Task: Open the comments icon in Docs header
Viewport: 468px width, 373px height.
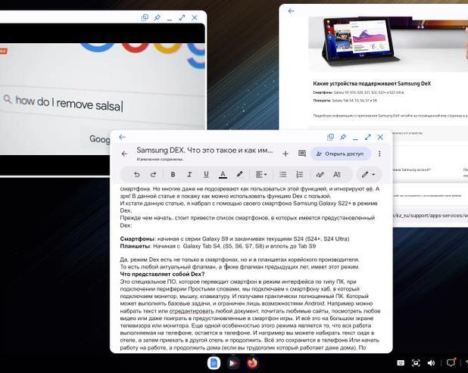Action: (x=302, y=154)
